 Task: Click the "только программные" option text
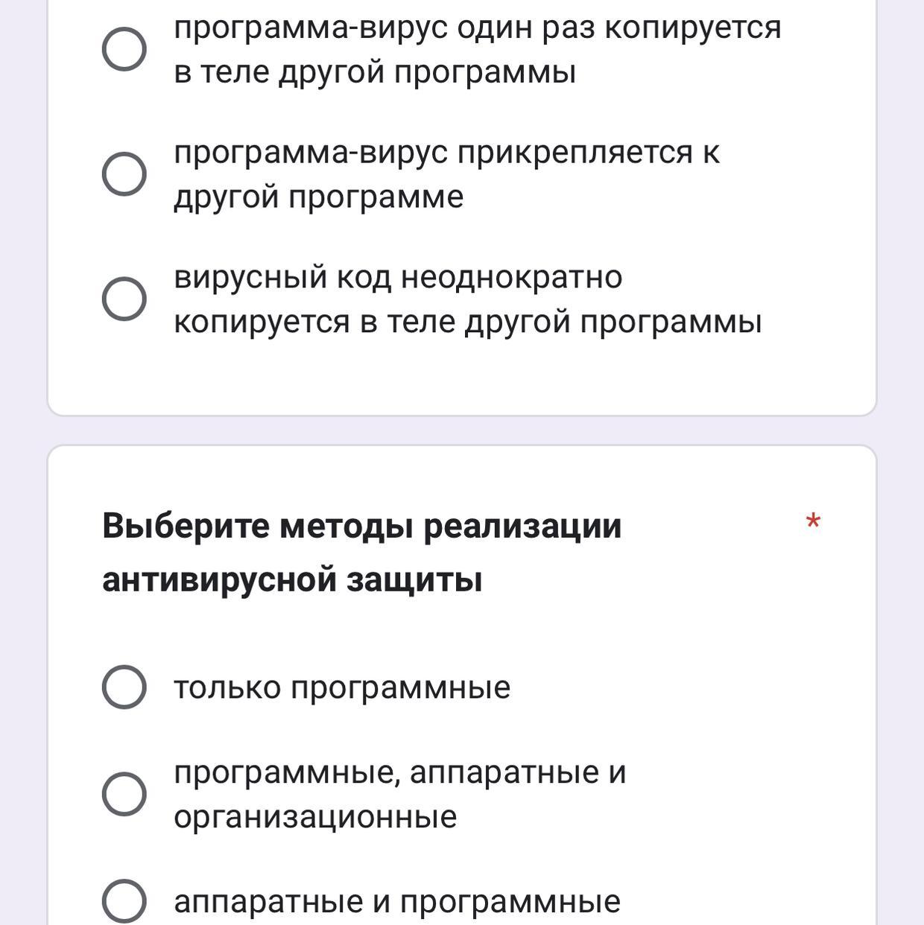[342, 687]
